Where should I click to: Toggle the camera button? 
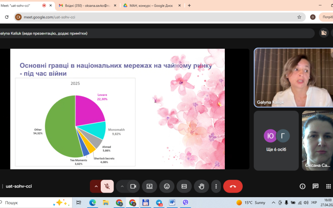pos(133,186)
